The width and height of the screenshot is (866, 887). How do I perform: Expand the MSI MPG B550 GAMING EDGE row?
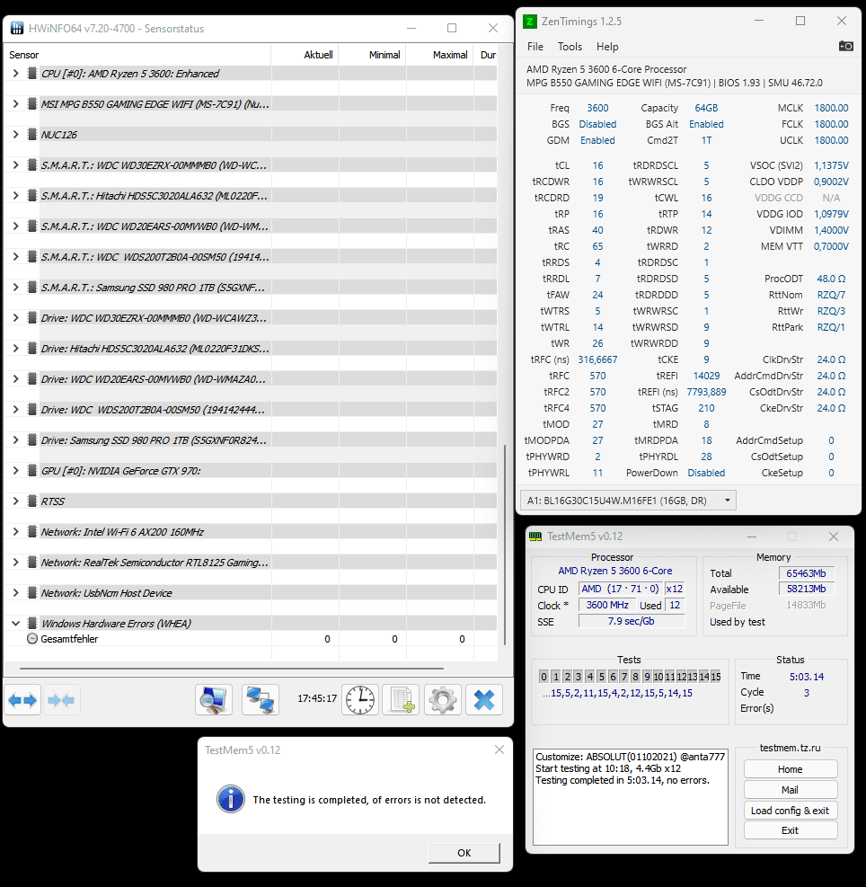(16, 103)
